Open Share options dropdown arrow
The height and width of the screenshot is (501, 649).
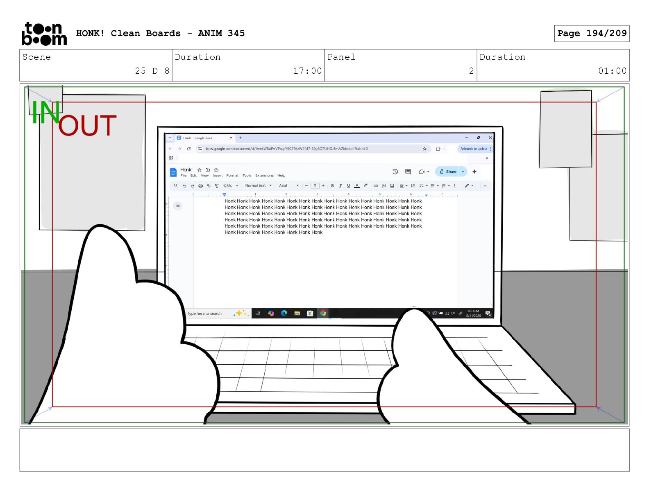pyautogui.click(x=463, y=172)
